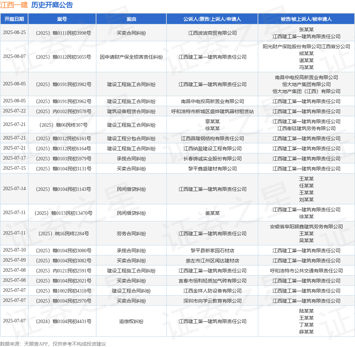
Task: Select the 案由 column header
Action: 131,19
